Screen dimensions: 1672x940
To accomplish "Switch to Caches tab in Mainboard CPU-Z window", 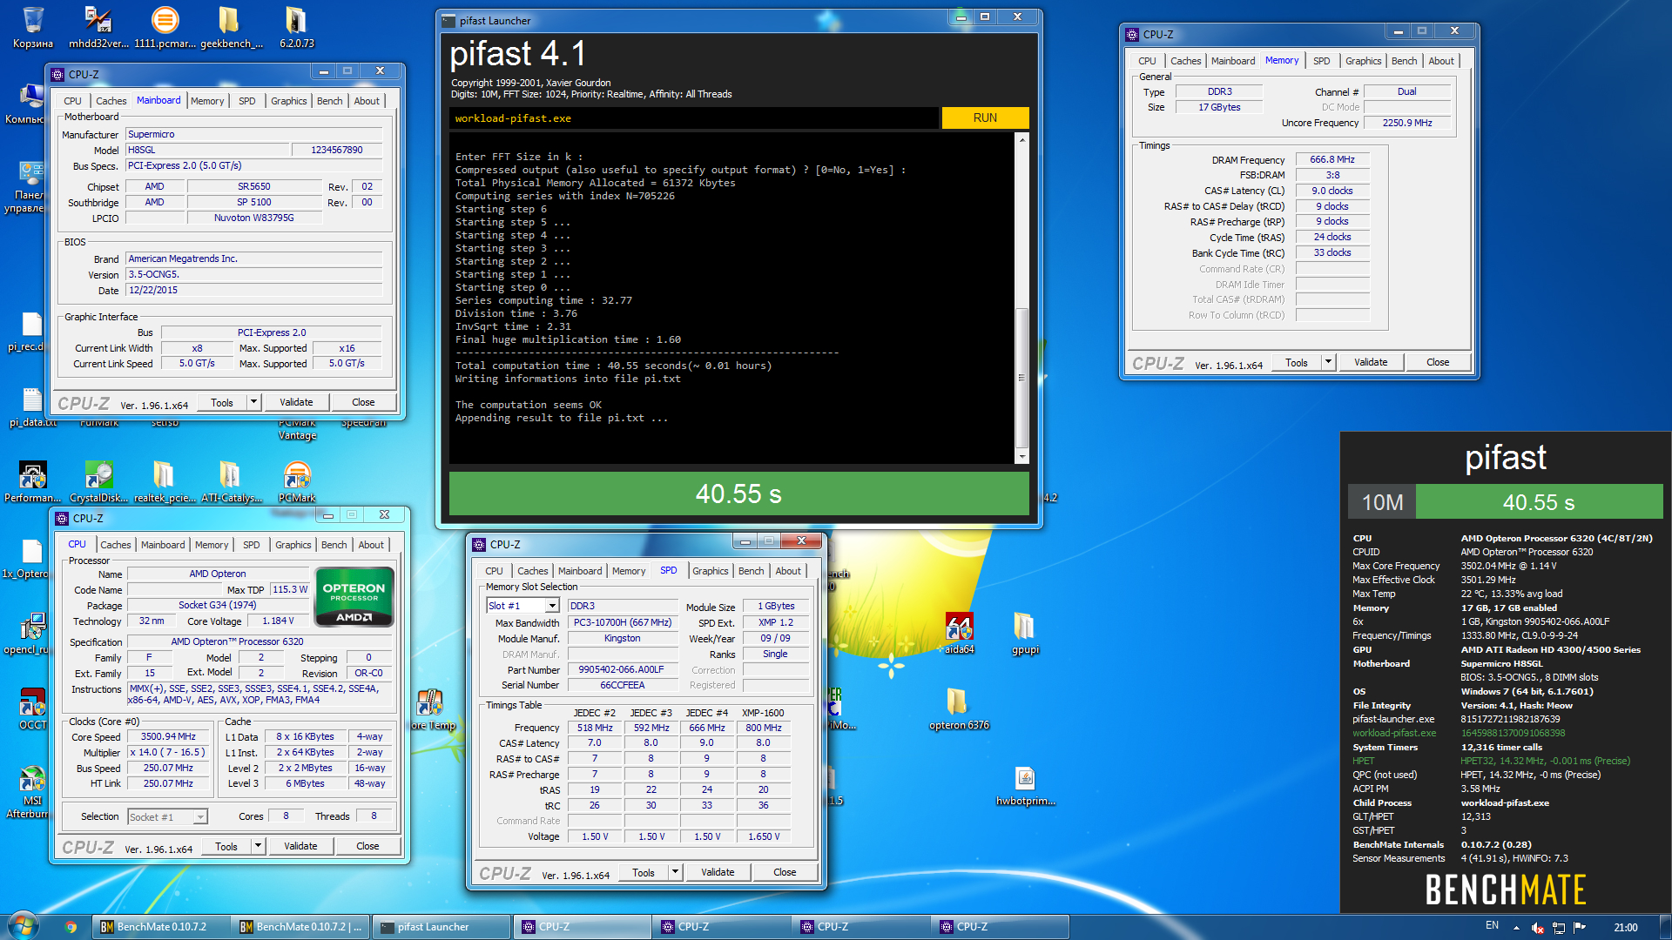I will tap(111, 101).
